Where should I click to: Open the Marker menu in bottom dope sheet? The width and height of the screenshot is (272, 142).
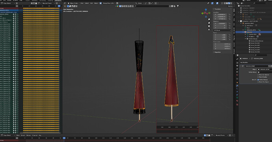point(28,135)
